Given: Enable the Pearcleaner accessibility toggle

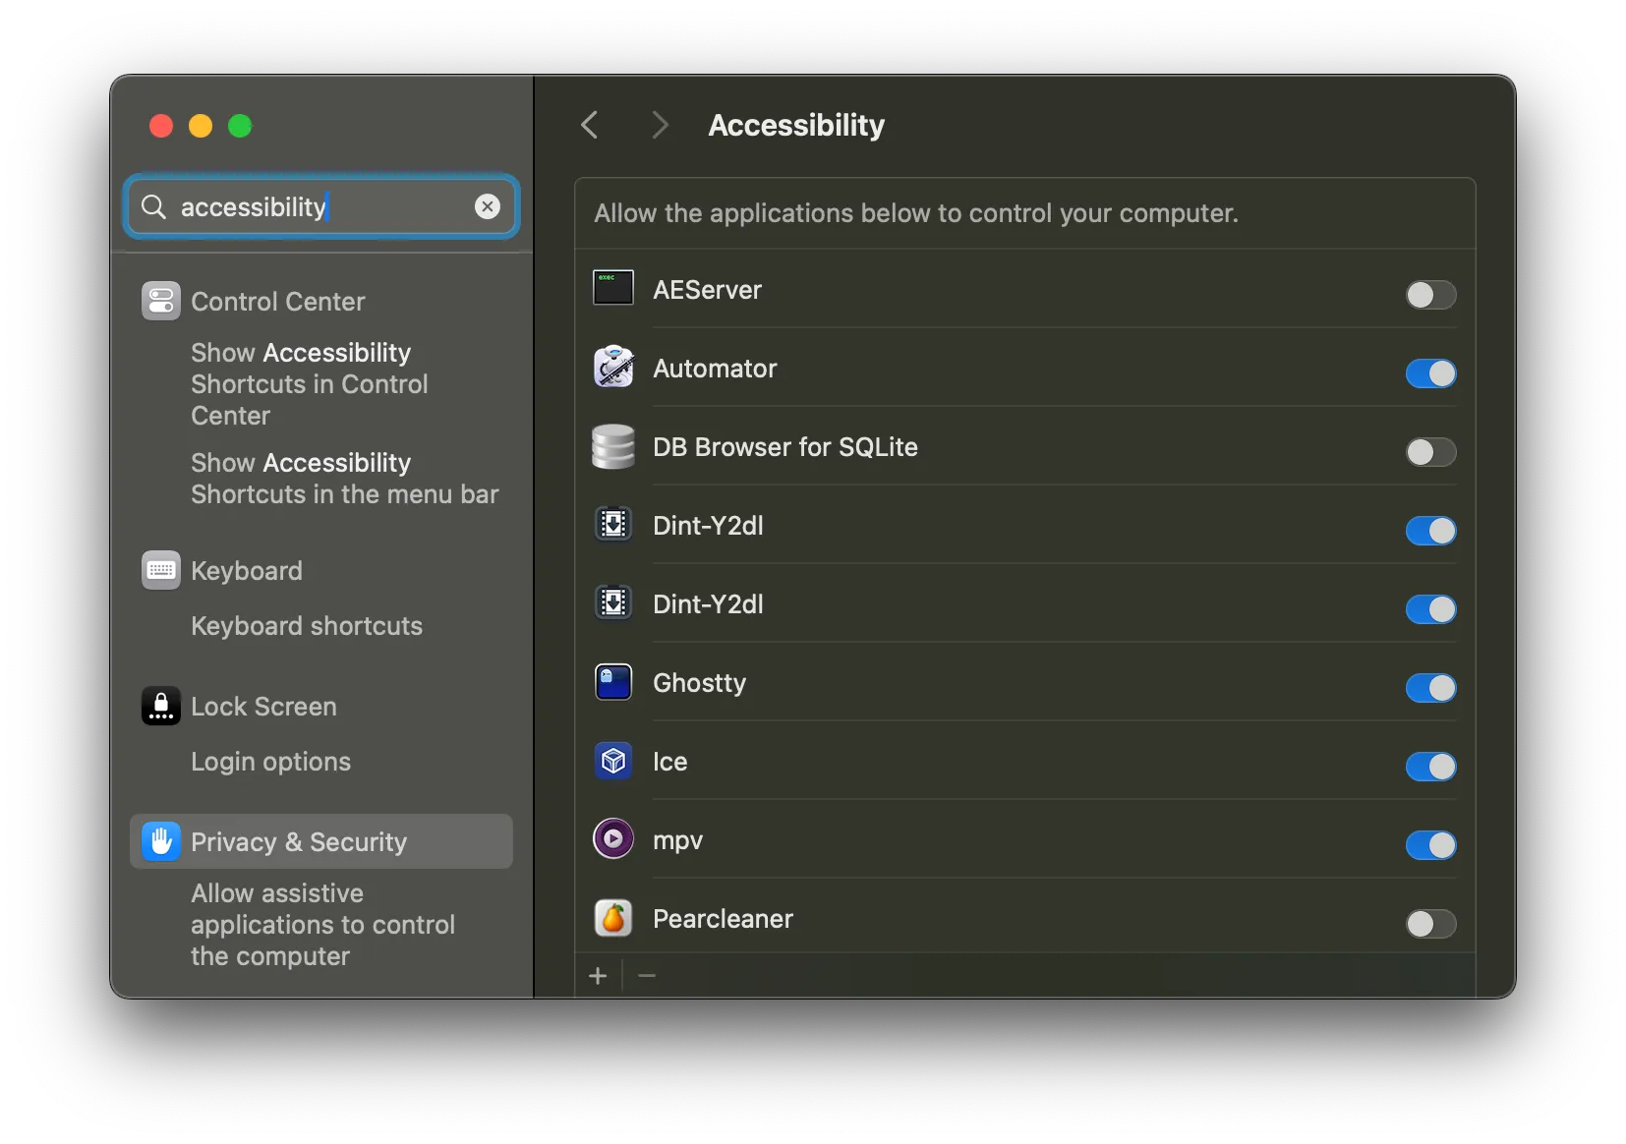Looking at the screenshot, I should [x=1430, y=924].
